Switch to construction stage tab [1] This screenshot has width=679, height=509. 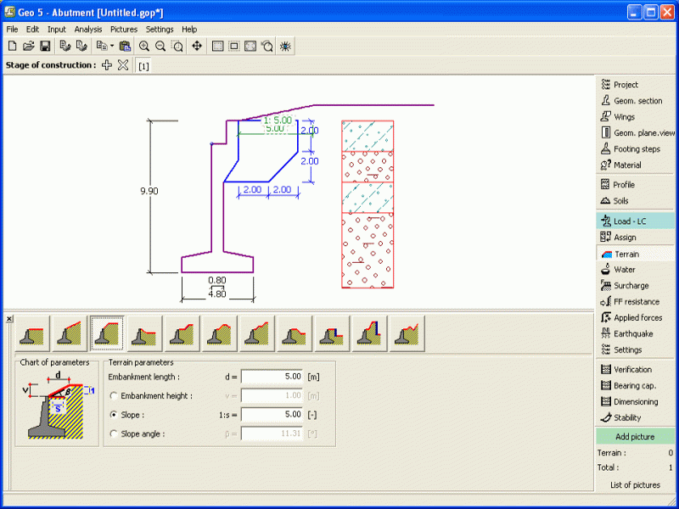143,66
